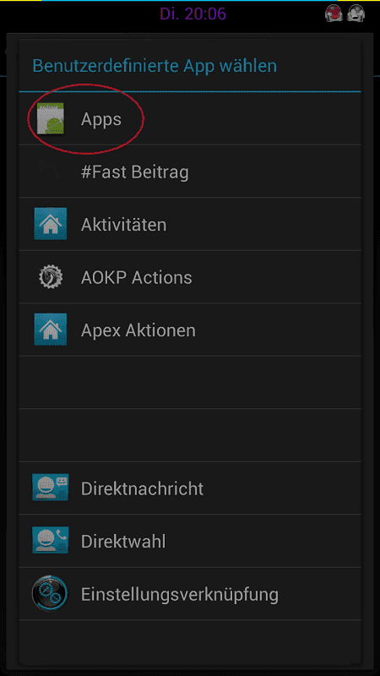Tap the Apex Aktionen house icon
Image resolution: width=380 pixels, height=676 pixels.
[x=51, y=330]
